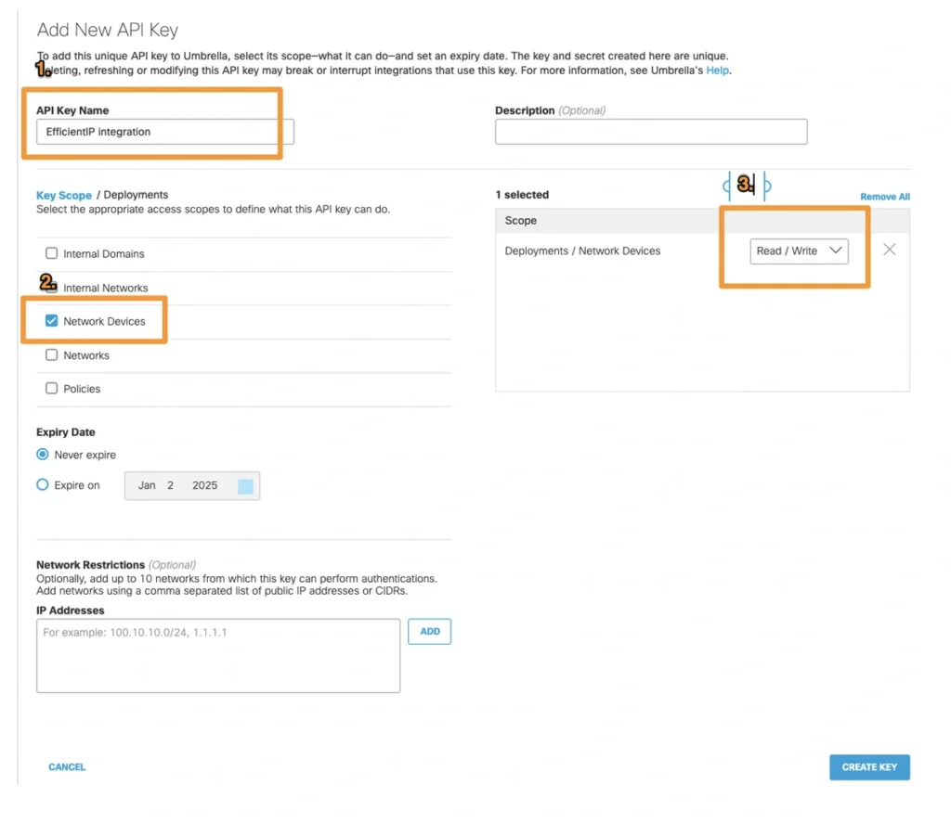Screen dimensions: 951x823
Task: Open the calendar date picker icon
Action: click(x=243, y=485)
